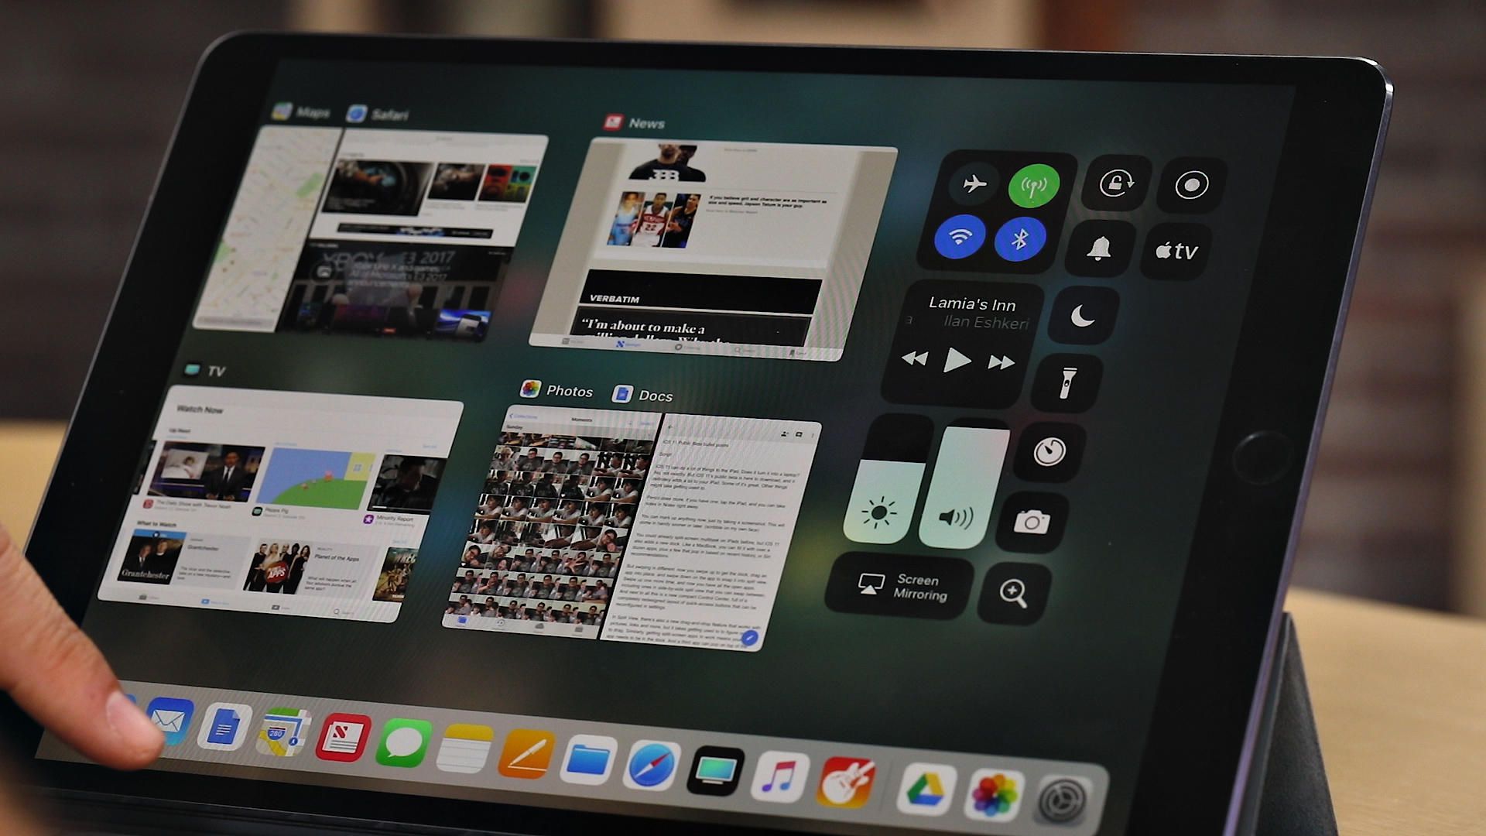Take a screenshot via camera icon
This screenshot has height=836, width=1486.
pyautogui.click(x=1034, y=521)
